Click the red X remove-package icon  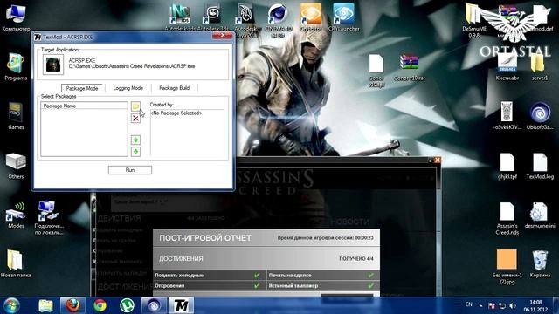pos(135,119)
